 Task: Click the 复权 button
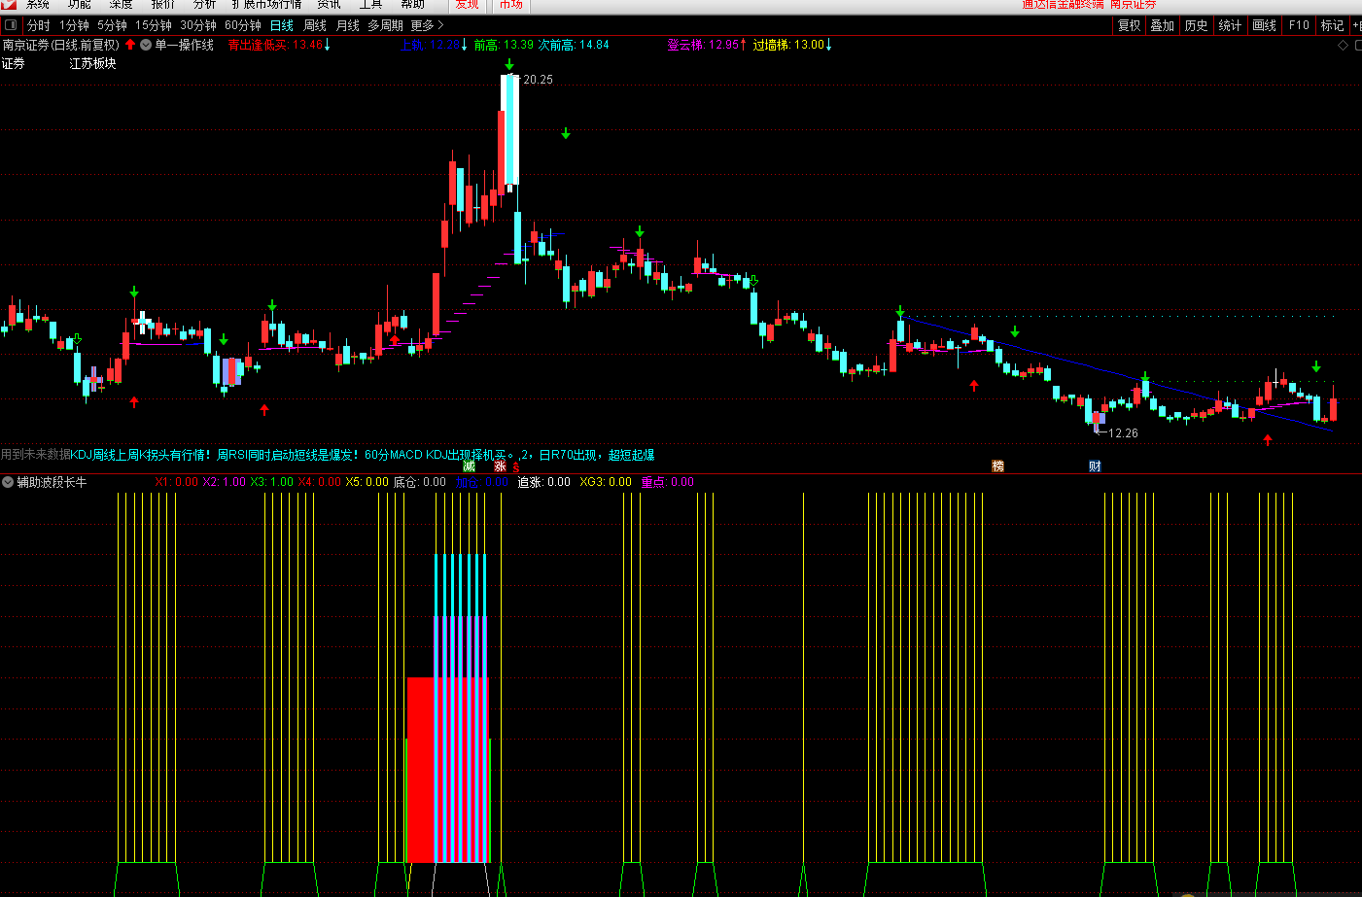tap(1129, 25)
